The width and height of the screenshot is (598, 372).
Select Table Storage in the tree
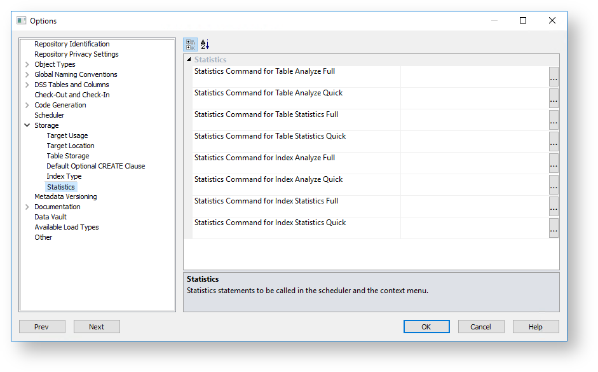click(x=67, y=156)
